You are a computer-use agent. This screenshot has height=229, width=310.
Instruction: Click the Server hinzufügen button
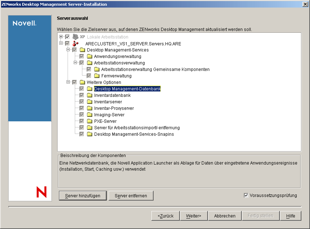[x=82, y=195]
